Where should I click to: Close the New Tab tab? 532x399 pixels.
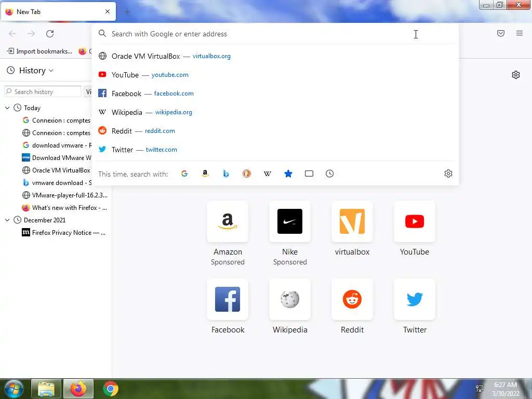(108, 11)
